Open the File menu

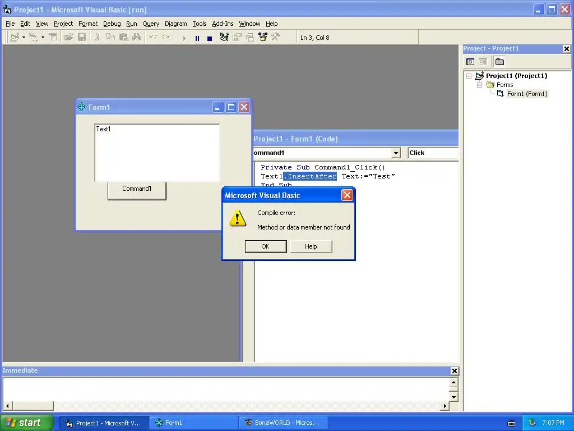10,24
